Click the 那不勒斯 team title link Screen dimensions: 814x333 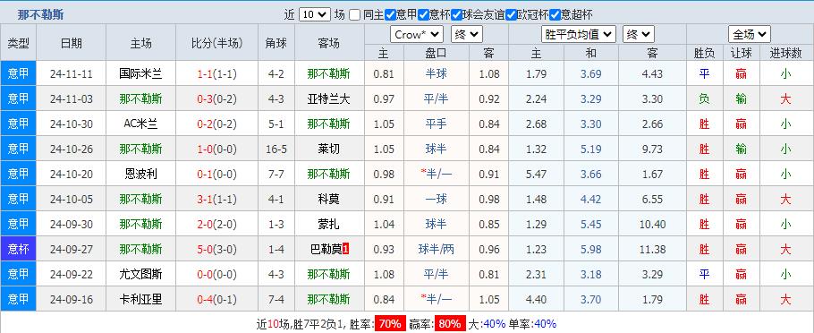[40, 14]
